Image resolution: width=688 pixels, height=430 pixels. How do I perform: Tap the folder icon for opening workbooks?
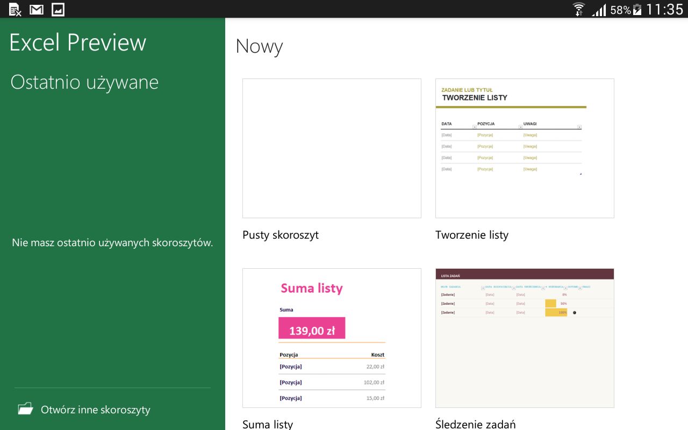[x=25, y=409]
